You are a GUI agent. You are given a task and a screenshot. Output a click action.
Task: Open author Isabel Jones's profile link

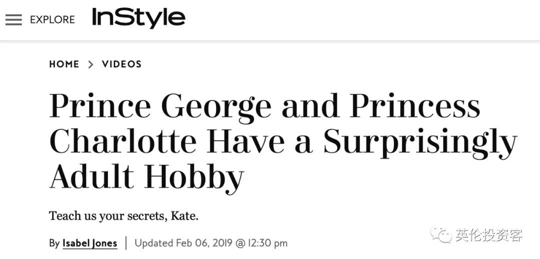tap(89, 243)
